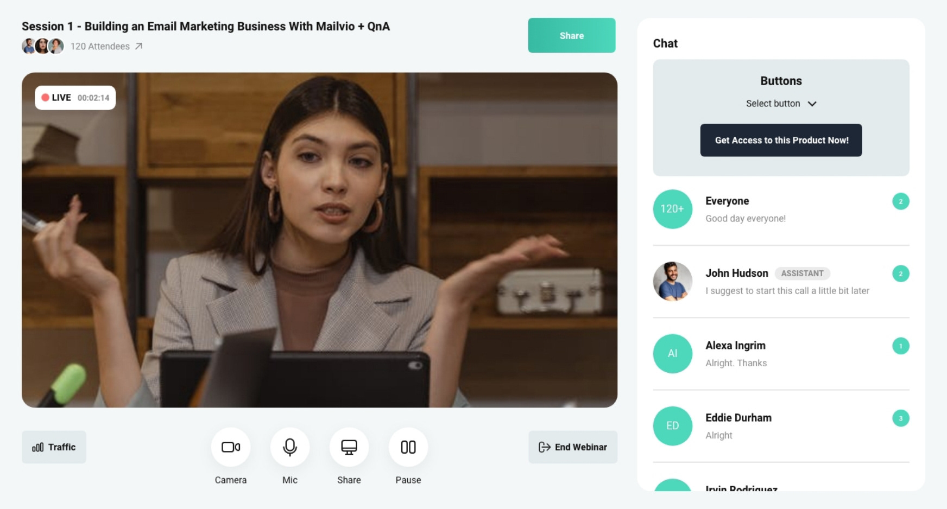Image resolution: width=947 pixels, height=509 pixels.
Task: Click the 120+ Everyone avatar
Action: tap(673, 209)
